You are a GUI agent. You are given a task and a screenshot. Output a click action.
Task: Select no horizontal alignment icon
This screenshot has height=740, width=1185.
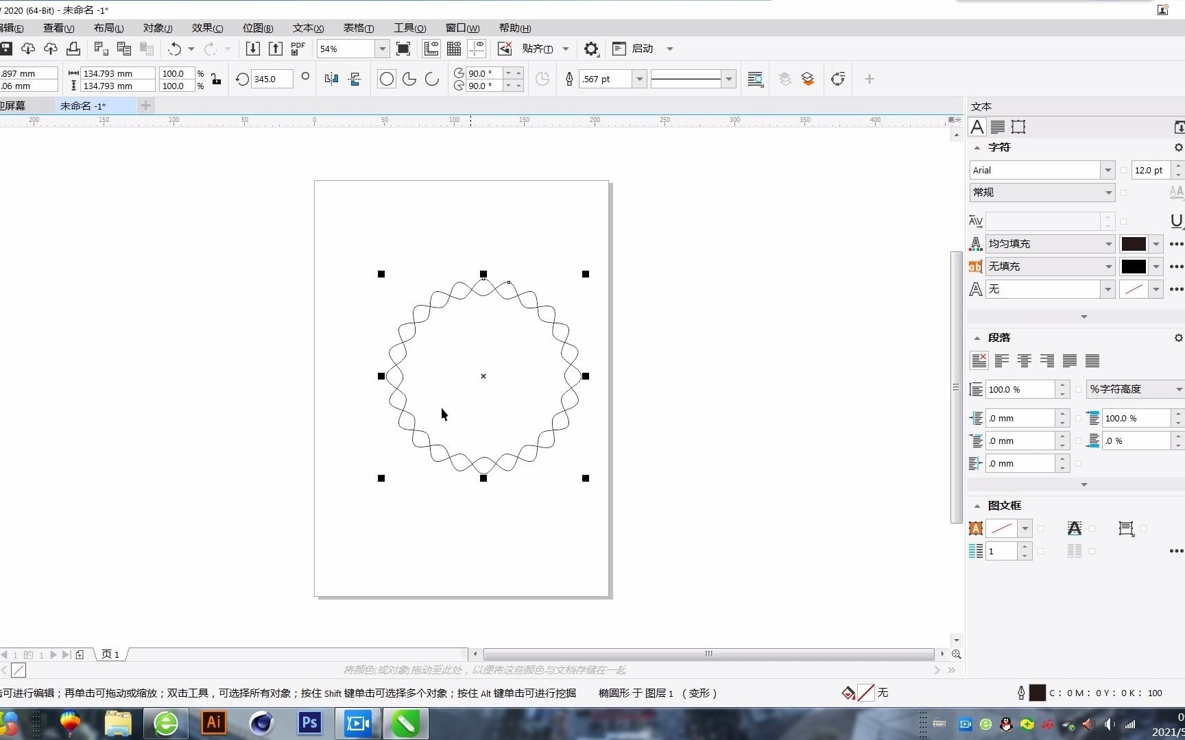pos(979,360)
